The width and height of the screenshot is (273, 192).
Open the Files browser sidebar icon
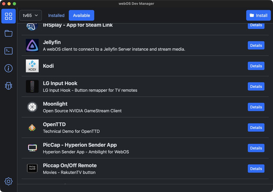(x=9, y=33)
